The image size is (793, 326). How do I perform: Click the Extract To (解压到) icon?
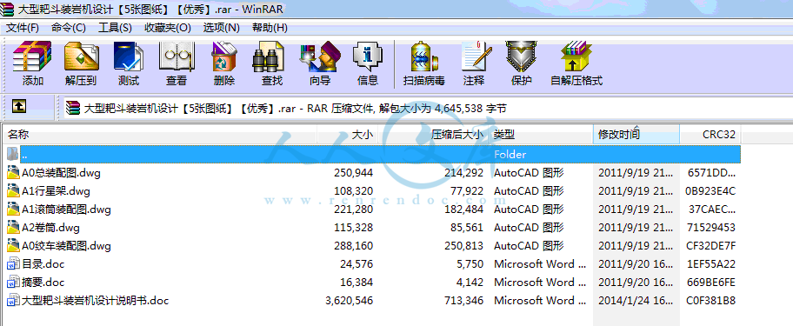tap(81, 63)
